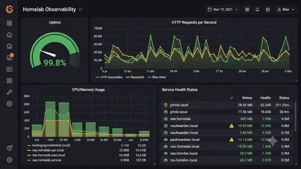Image resolution: width=301 pixels, height=169 pixels.
Task: Open the sidebar grid icon just above the wrench
Action: click(x=9, y=80)
